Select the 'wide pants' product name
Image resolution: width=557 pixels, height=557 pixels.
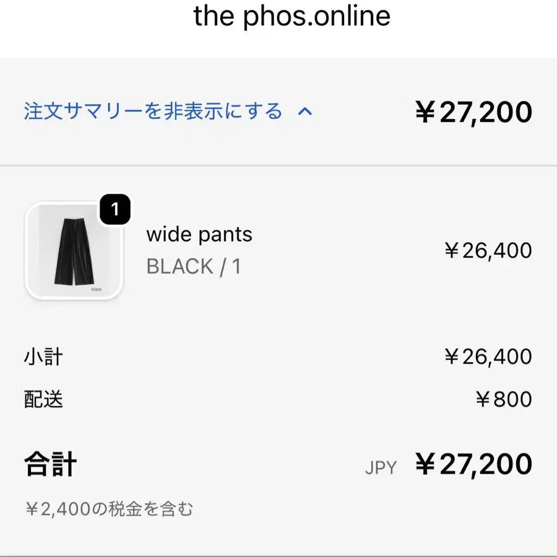click(x=199, y=235)
